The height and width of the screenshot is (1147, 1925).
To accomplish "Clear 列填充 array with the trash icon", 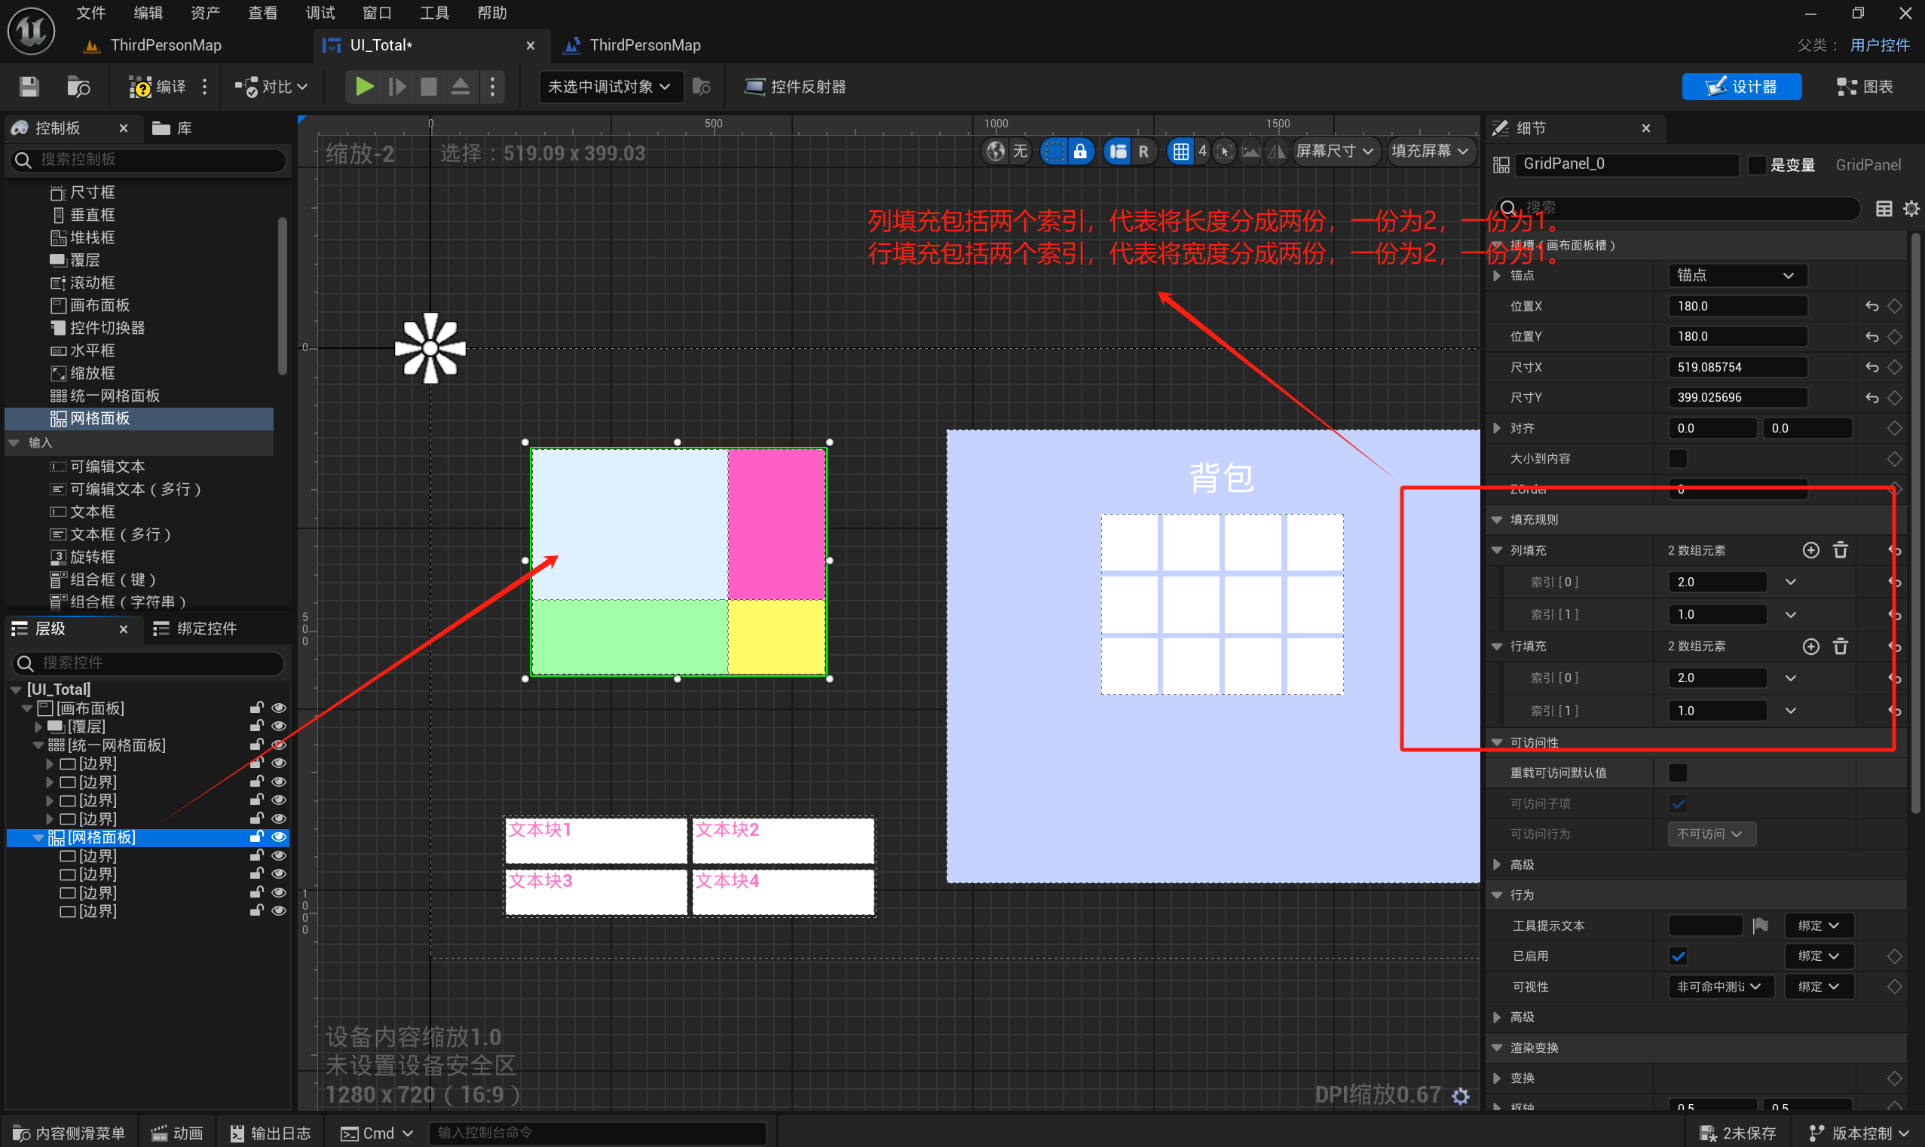I will (1841, 550).
